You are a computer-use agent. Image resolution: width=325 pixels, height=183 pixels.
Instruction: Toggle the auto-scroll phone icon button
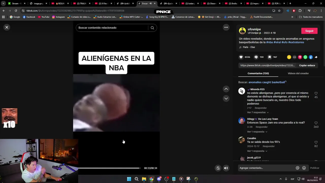tap(218, 168)
